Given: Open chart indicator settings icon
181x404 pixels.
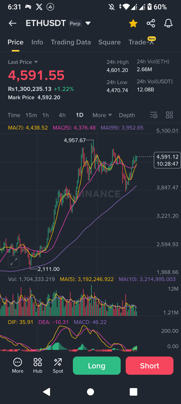Looking at the screenshot, I should coord(154,115).
